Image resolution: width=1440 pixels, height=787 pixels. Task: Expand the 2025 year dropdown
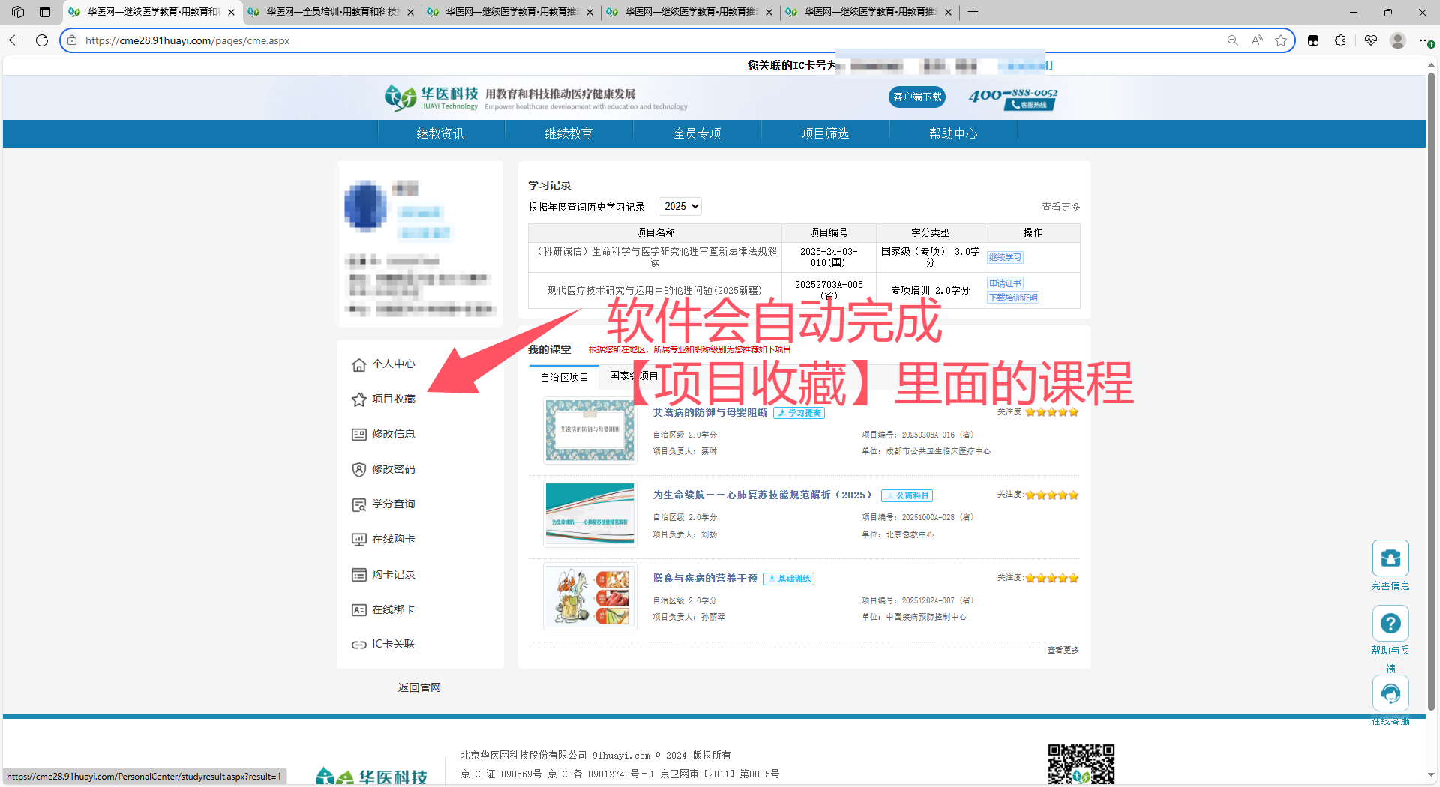tap(680, 206)
